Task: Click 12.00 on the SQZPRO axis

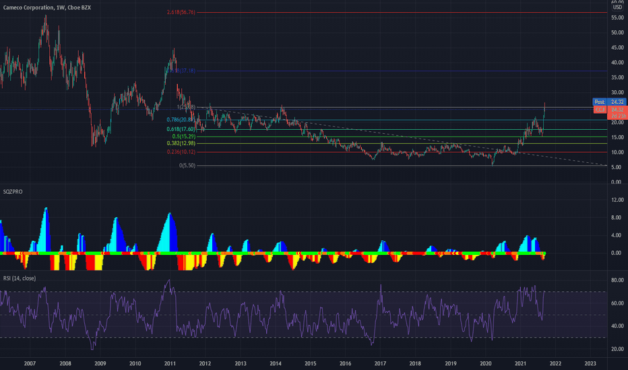Action: click(617, 200)
